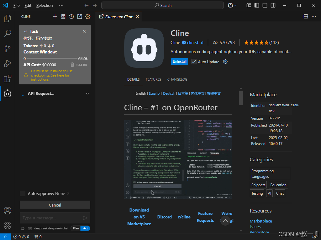Switch to the FEATURES tab
The image size is (321, 240).
point(153,79)
